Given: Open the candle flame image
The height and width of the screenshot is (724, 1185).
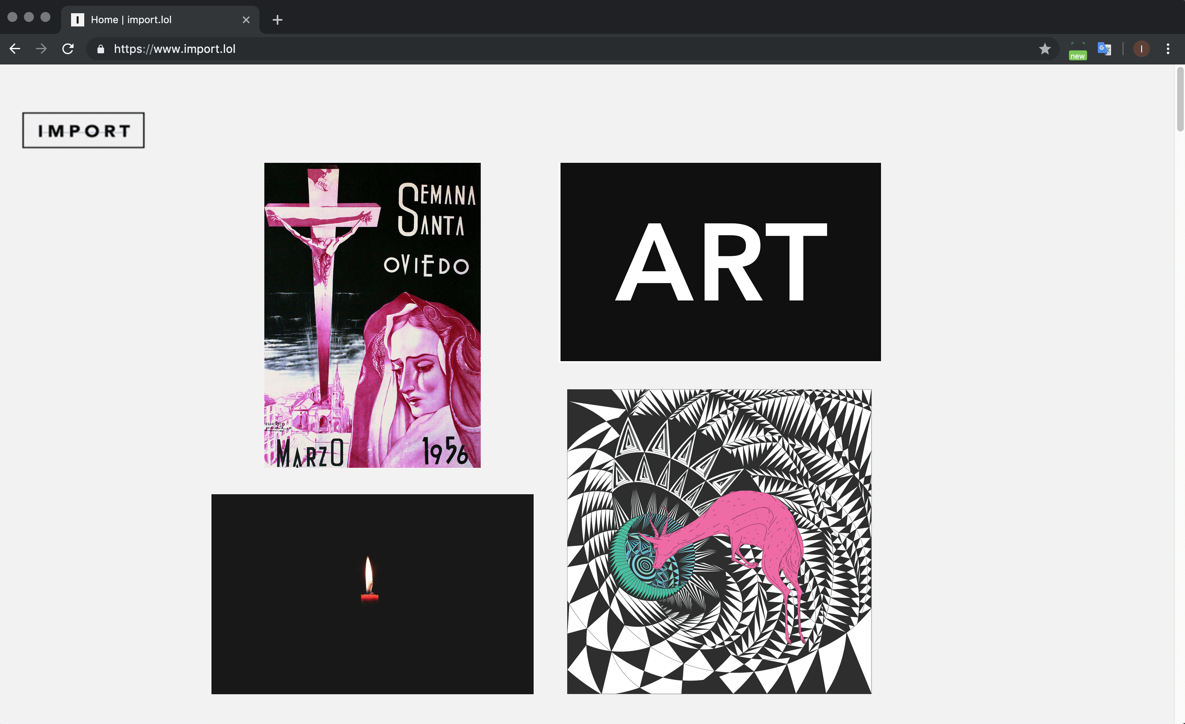Looking at the screenshot, I should click(372, 594).
